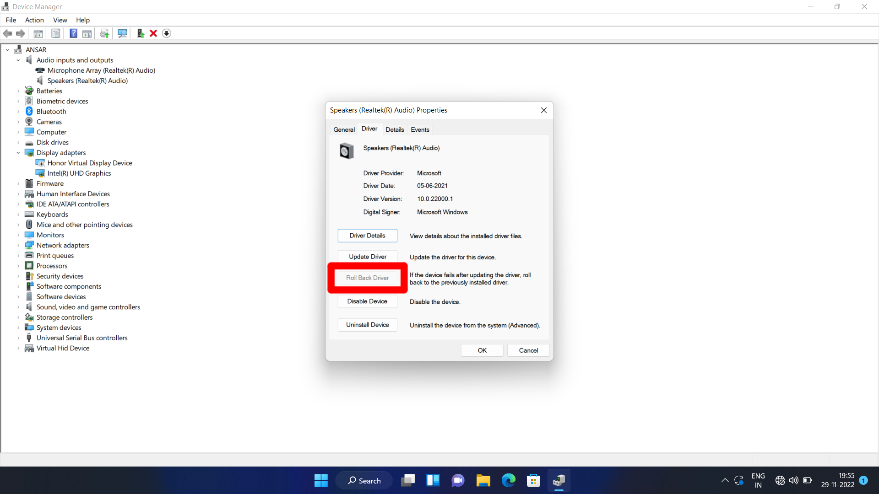This screenshot has height=494, width=879.
Task: Click the Update Driver button
Action: (x=368, y=257)
